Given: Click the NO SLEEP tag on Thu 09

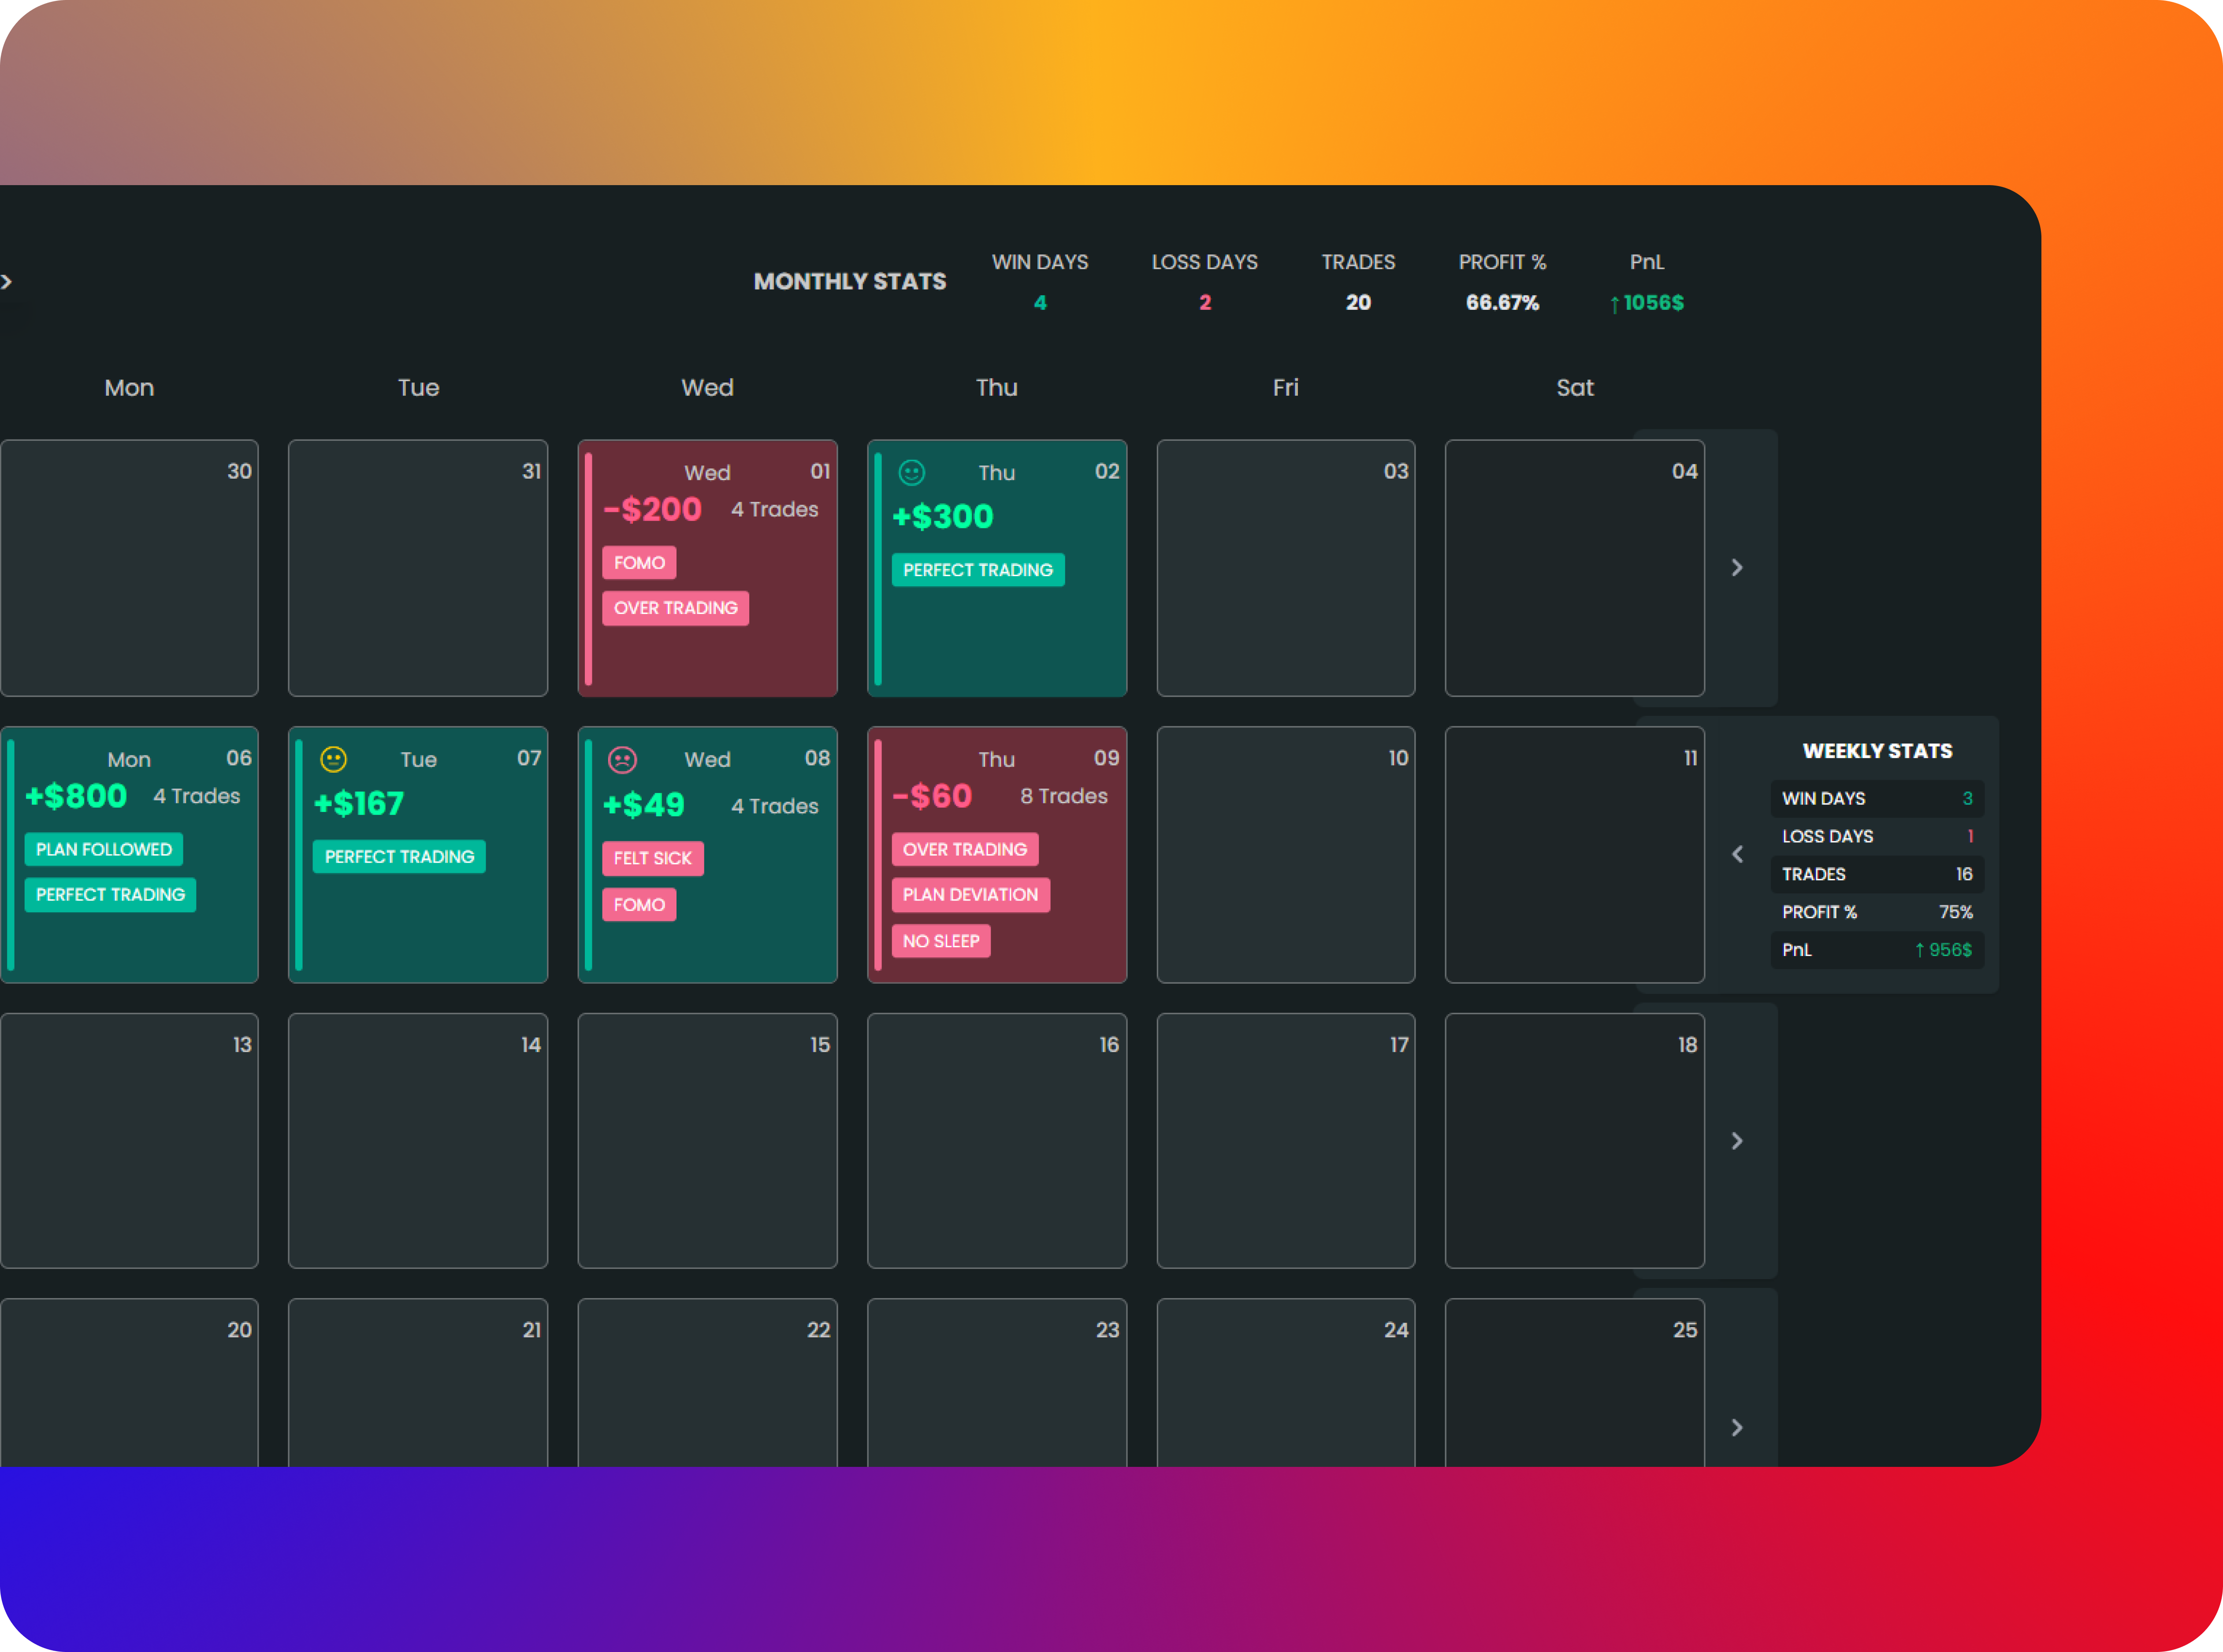Looking at the screenshot, I should point(940,941).
